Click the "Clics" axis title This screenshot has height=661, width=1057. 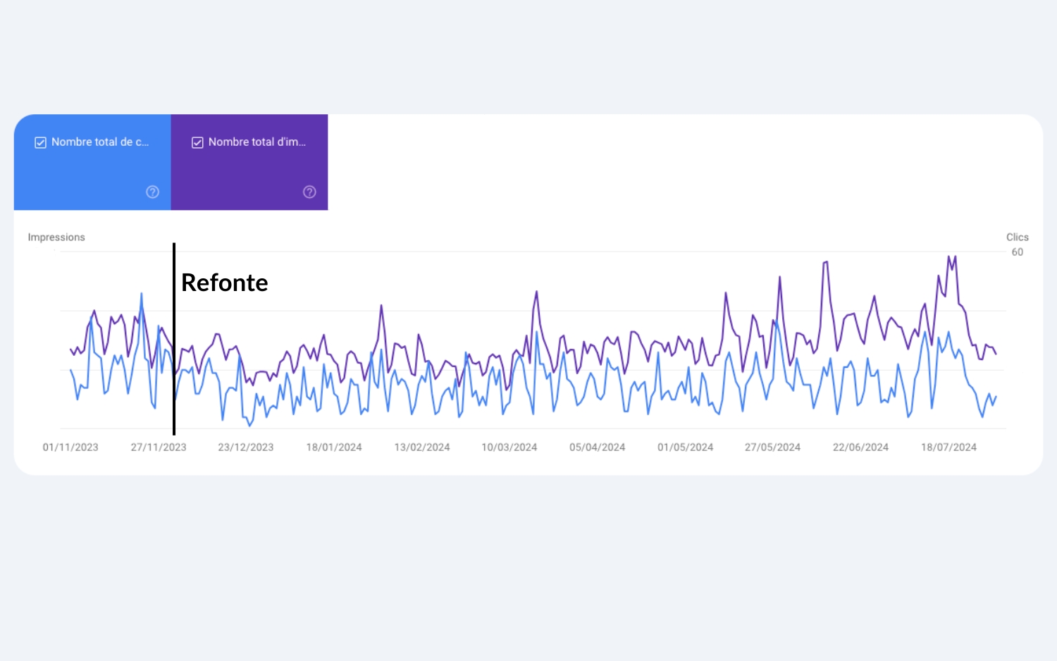[1017, 237]
